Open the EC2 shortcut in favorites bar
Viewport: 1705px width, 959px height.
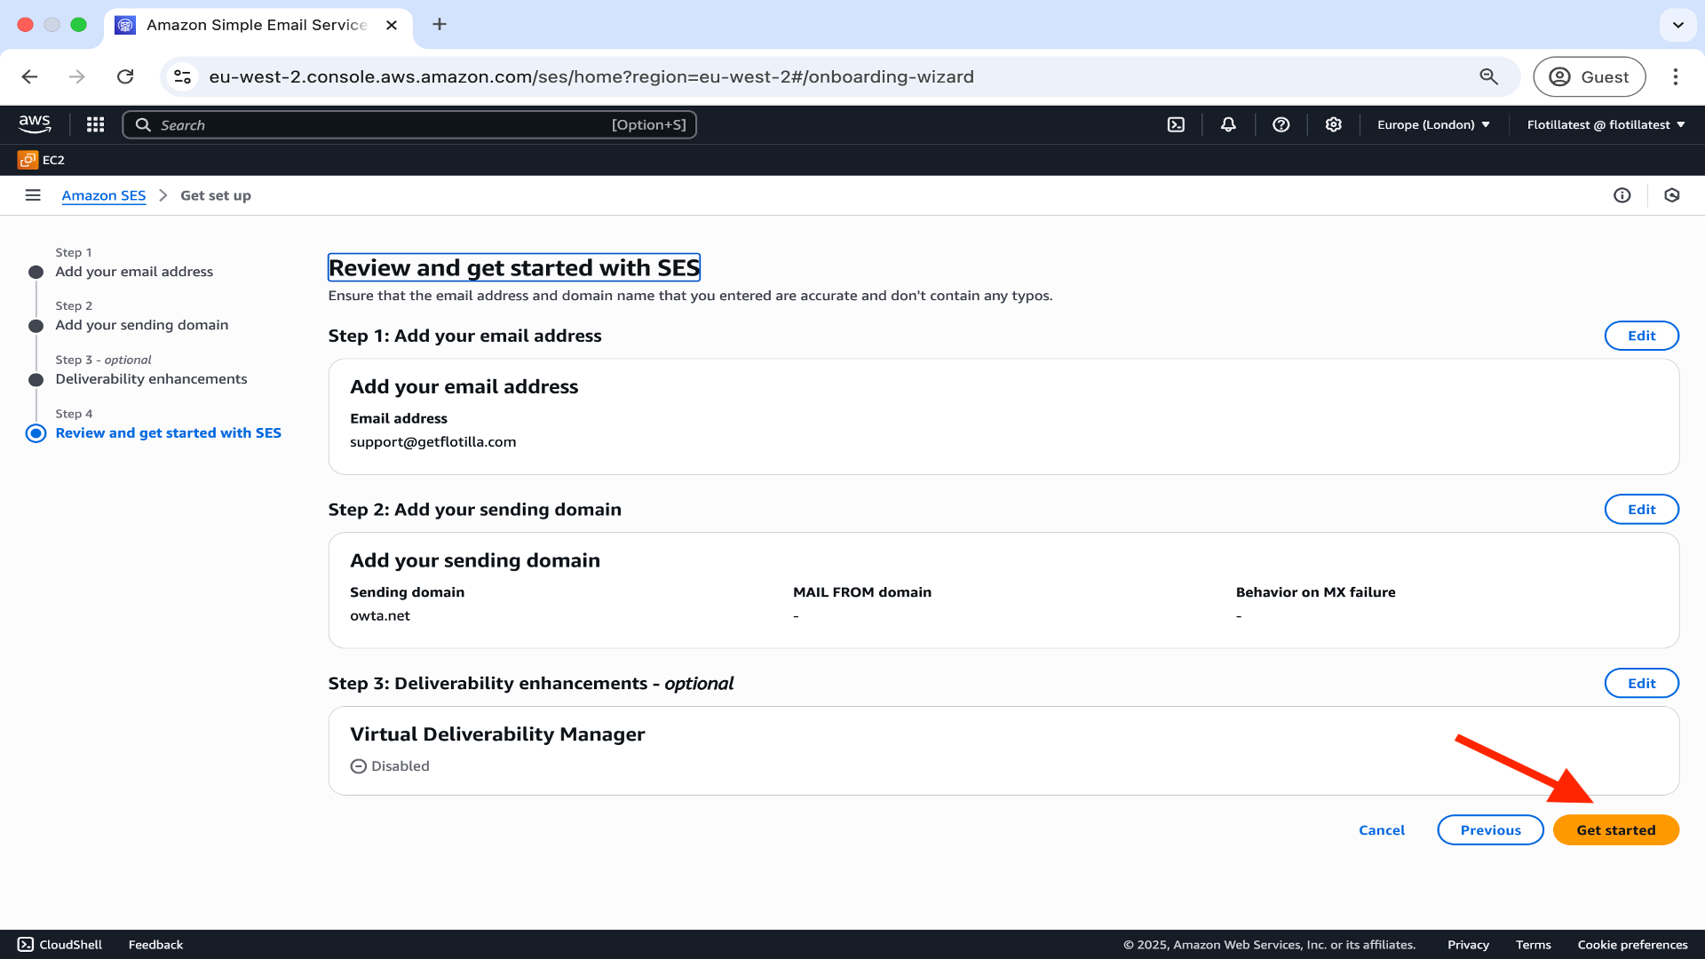pos(42,160)
